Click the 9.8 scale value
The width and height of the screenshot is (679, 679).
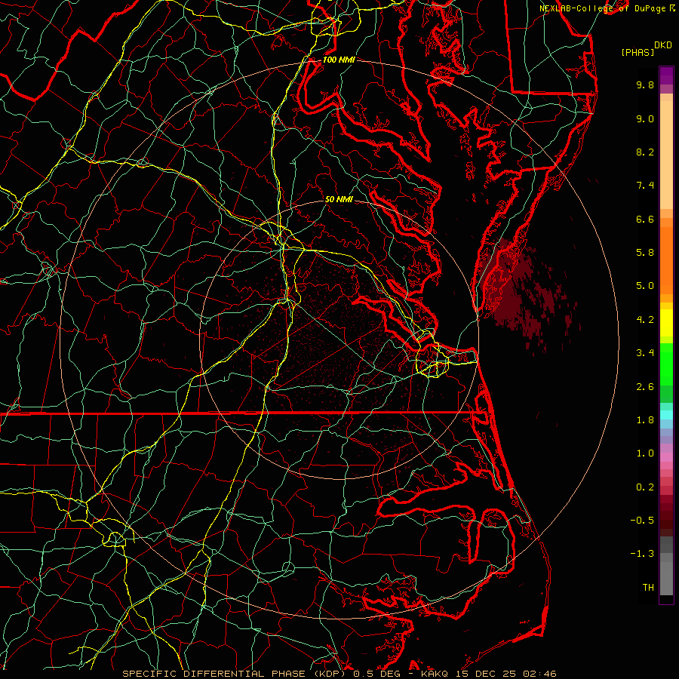(645, 85)
